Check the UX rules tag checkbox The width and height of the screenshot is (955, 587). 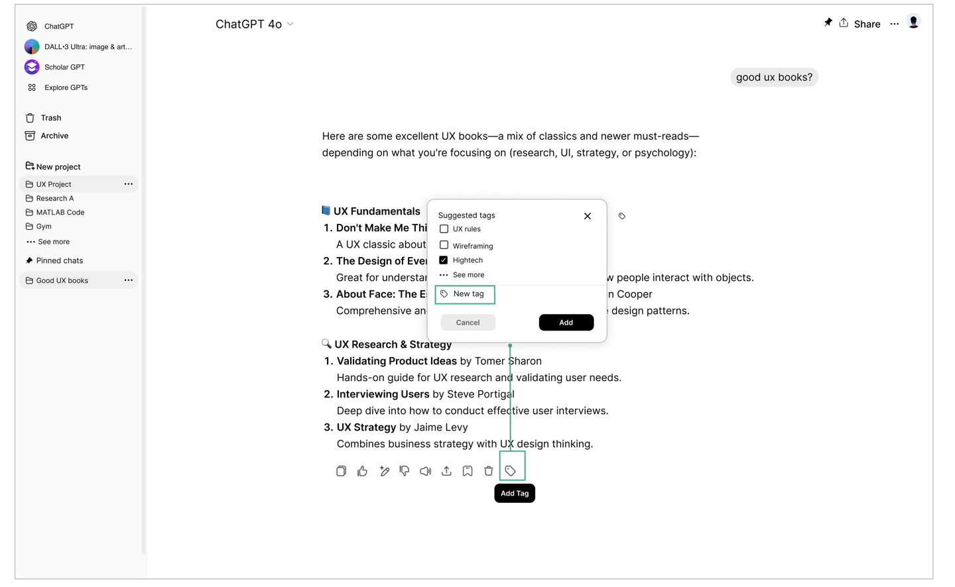[444, 229]
